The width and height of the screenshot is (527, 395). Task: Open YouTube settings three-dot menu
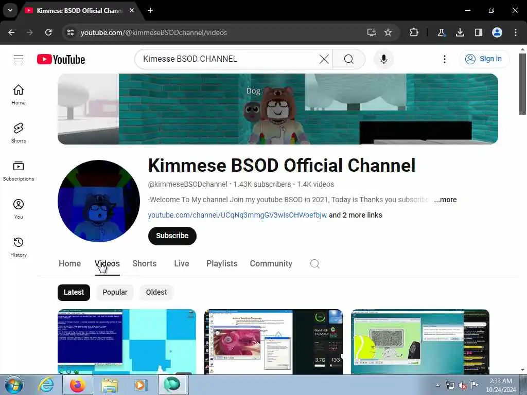click(x=444, y=59)
